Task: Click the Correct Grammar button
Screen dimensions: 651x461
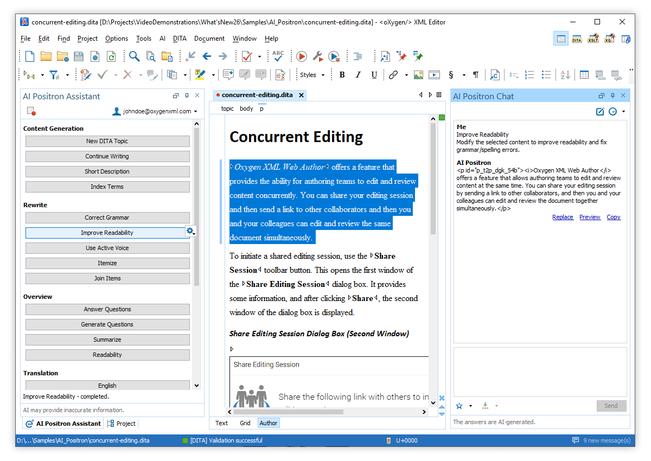Action: click(107, 217)
